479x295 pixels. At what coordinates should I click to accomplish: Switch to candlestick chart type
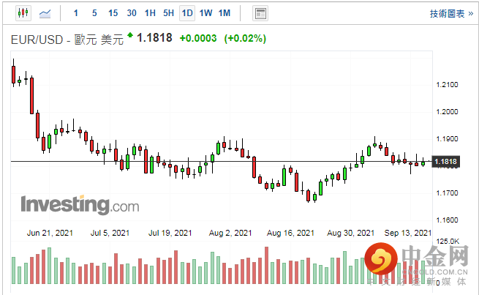(23, 13)
